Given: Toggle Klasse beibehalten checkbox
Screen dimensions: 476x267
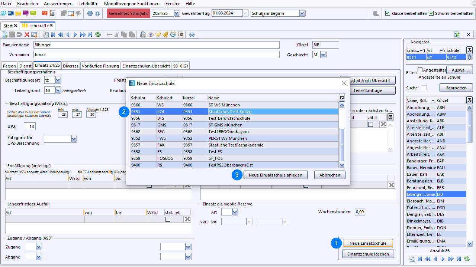Looking at the screenshot, I should (x=388, y=13).
